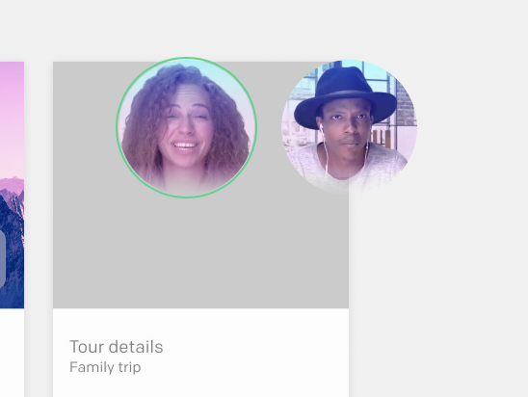Choose the blue fedora participant bubble
Screen dimensions: 528x397
pyautogui.click(x=349, y=127)
